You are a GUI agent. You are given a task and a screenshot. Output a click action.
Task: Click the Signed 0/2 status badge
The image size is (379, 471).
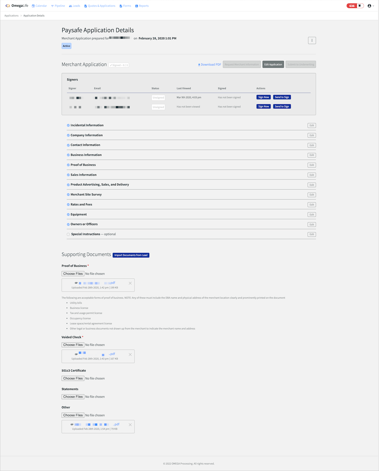[x=119, y=65]
